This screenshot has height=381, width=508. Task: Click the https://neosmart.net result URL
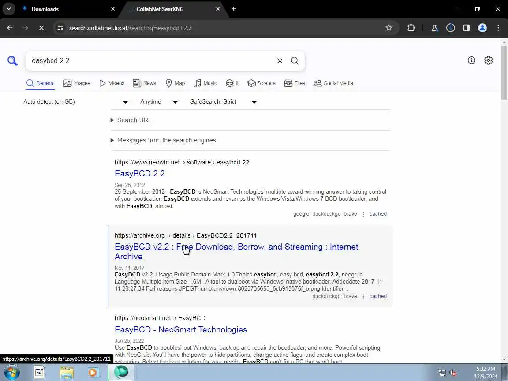click(x=160, y=318)
